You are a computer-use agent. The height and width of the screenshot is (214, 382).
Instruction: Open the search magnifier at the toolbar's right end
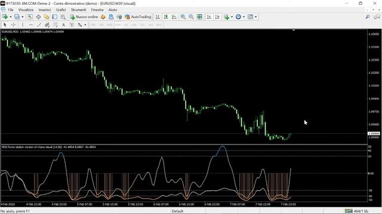(x=368, y=17)
